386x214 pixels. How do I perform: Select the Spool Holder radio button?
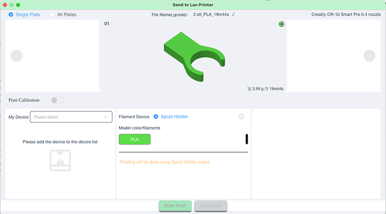156,117
